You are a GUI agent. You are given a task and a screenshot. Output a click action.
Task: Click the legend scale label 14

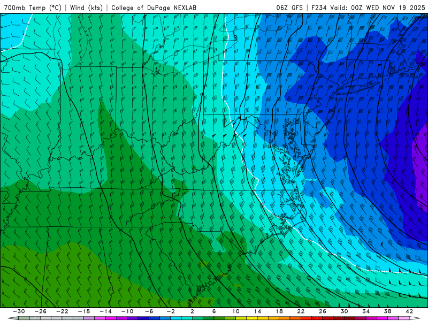pos(257,311)
